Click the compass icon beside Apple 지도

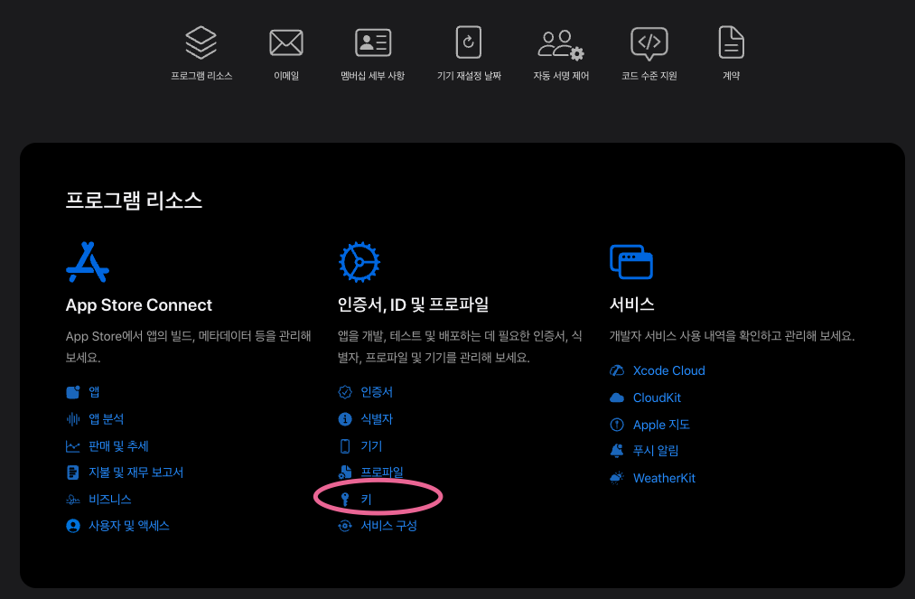pyautogui.click(x=617, y=425)
